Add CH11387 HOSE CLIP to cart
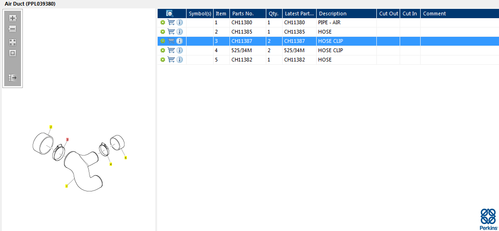This screenshot has height=231, width=499. 171,41
